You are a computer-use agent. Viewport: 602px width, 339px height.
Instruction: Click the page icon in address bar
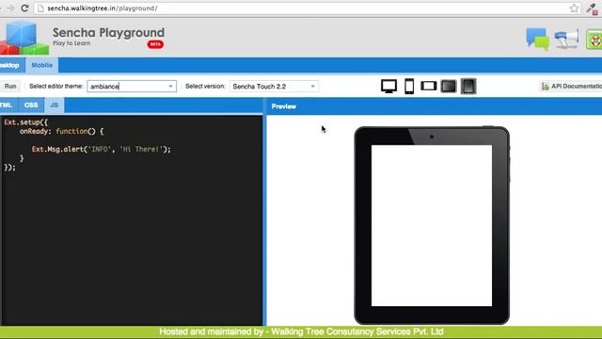coord(40,8)
